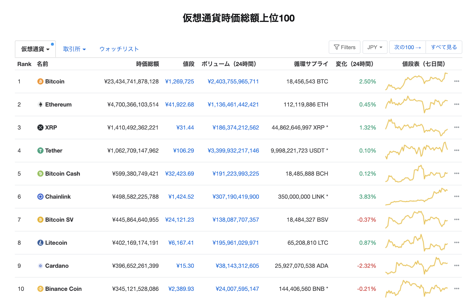Click the Litecoin logo icon
The height and width of the screenshot is (299, 469).
click(40, 243)
